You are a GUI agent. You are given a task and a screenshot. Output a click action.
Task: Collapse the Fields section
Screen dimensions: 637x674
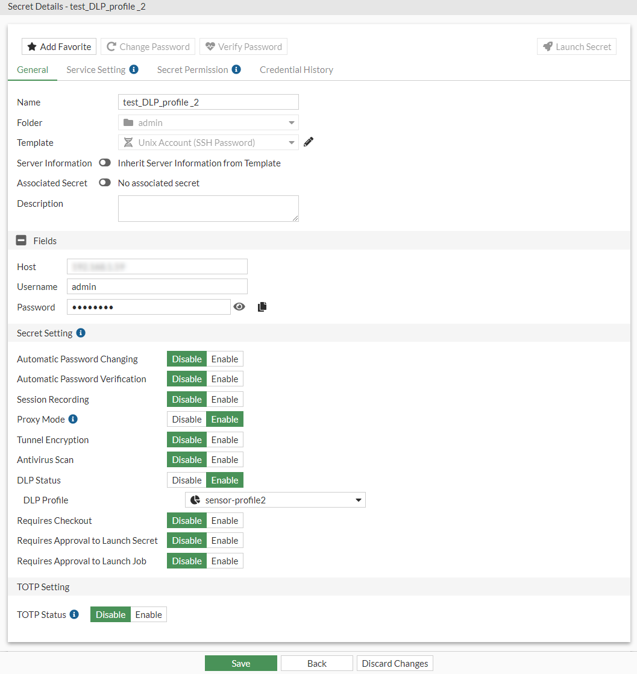click(x=22, y=240)
